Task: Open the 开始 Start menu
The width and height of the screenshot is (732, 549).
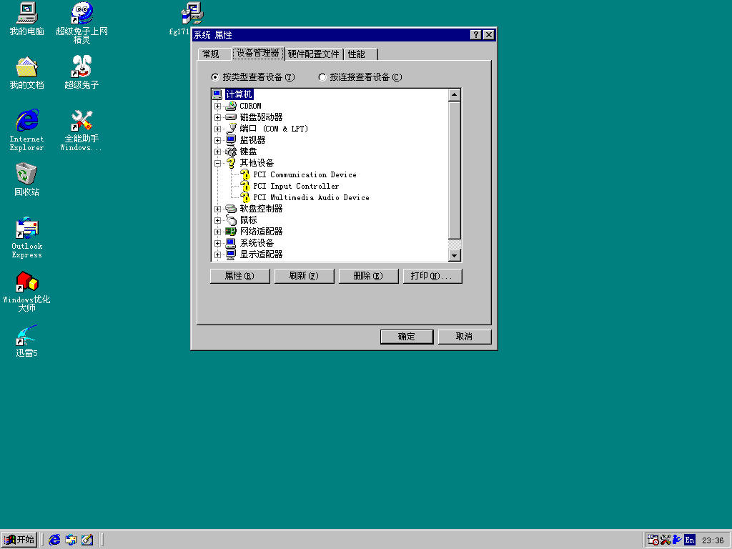Action: tap(19, 540)
